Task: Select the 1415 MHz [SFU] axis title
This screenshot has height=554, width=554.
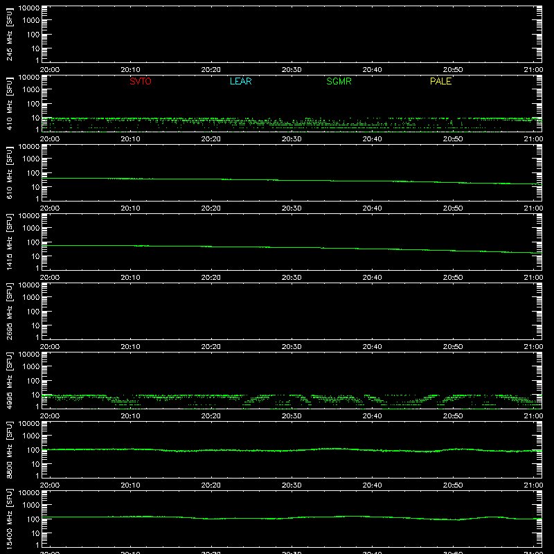Action: click(x=9, y=242)
